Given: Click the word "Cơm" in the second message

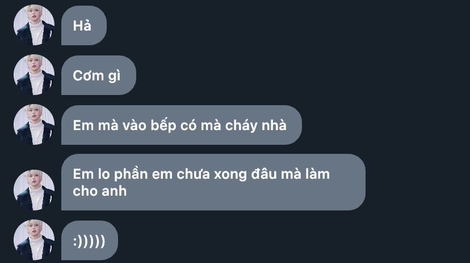Looking at the screenshot, I should 88,76.
